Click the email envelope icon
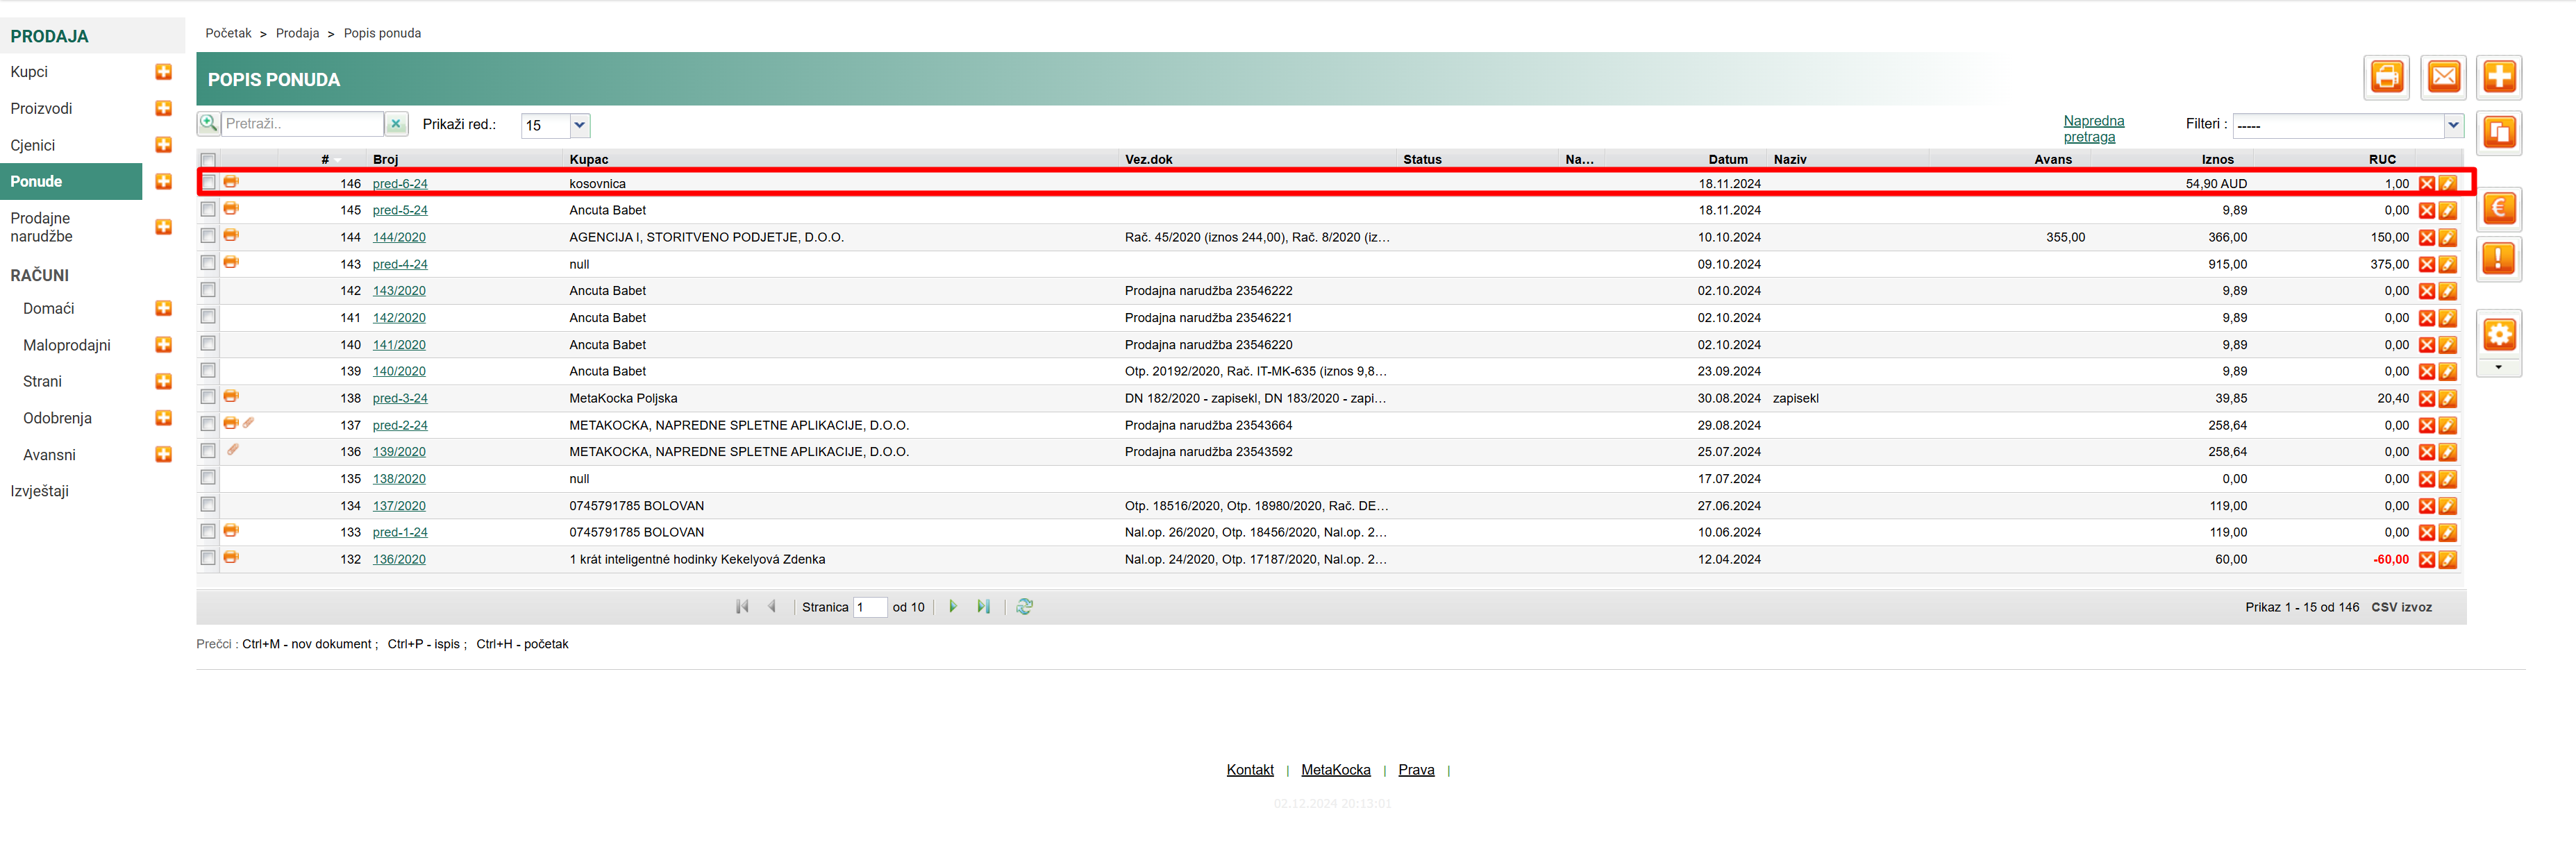 (x=2443, y=77)
